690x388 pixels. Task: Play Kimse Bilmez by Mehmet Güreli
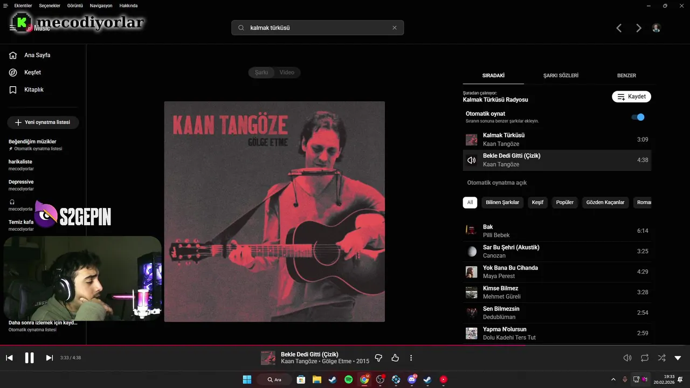(x=557, y=292)
